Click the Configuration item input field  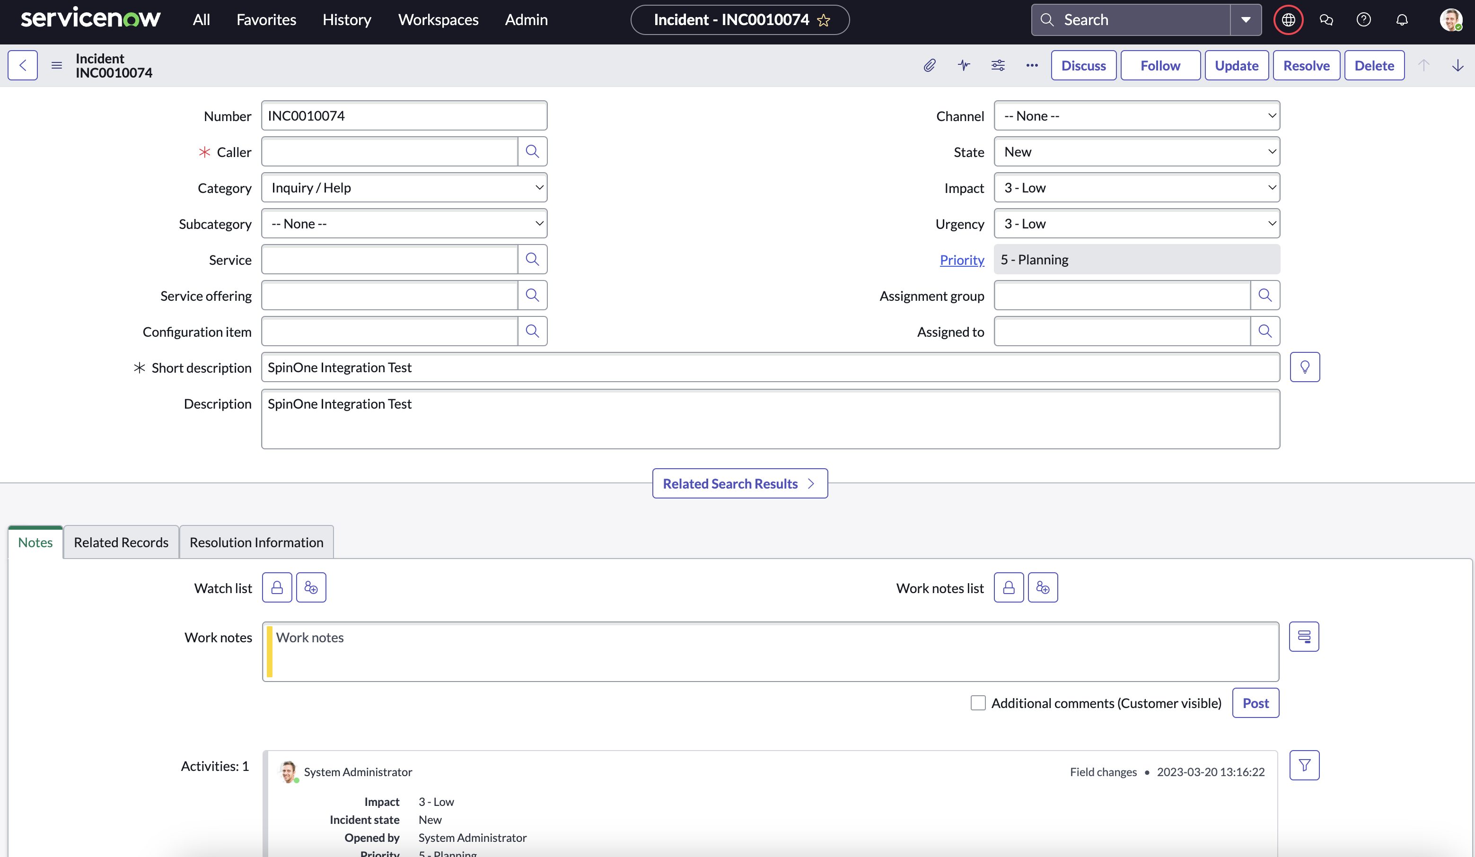389,332
